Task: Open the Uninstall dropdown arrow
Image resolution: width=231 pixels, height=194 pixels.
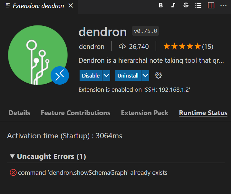Action: tap(145, 76)
